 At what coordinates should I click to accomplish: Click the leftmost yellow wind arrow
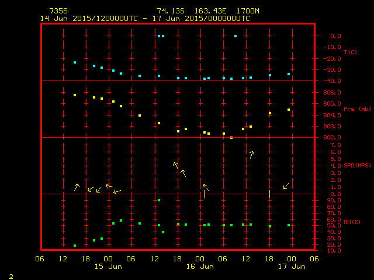(77, 187)
